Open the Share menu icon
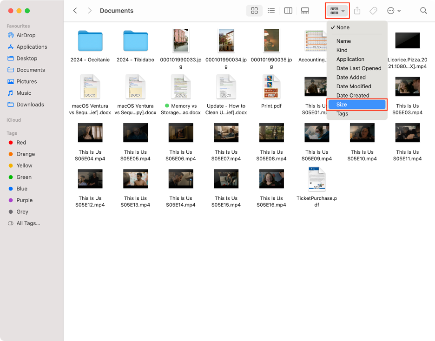This screenshot has height=341, width=435. (x=357, y=10)
